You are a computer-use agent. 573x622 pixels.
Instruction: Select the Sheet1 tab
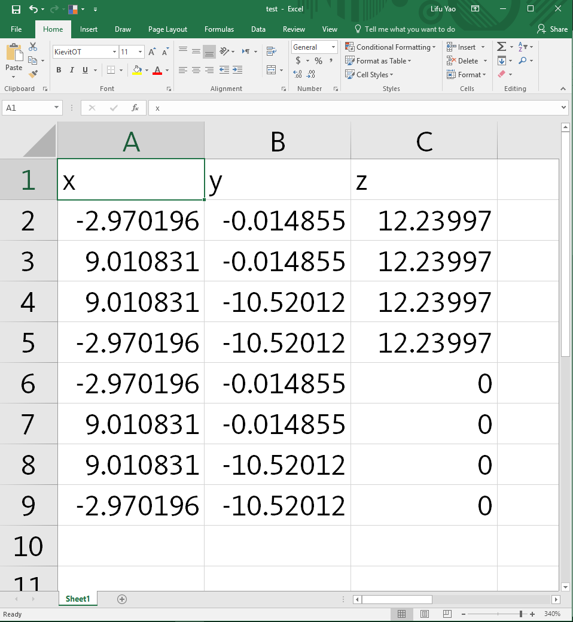point(78,599)
